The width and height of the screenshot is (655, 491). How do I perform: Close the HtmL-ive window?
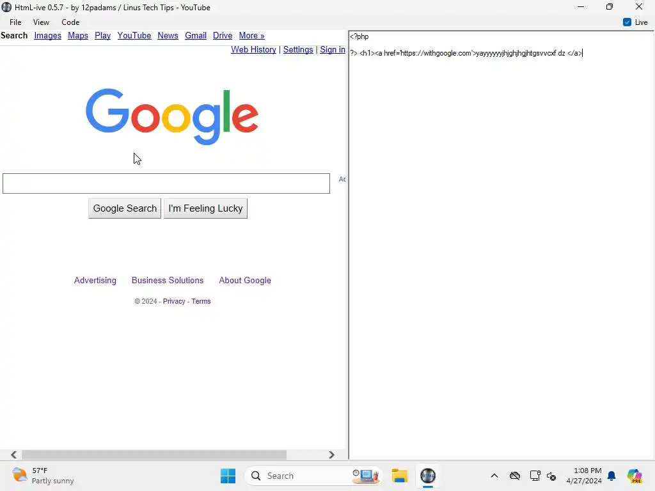pyautogui.click(x=639, y=7)
